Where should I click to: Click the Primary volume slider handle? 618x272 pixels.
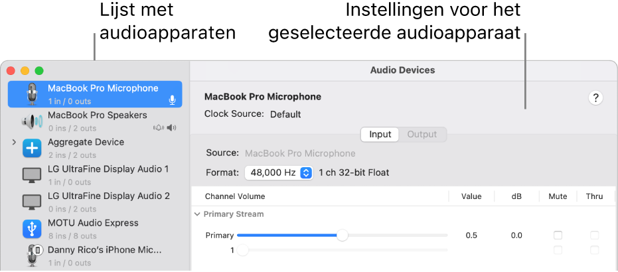pyautogui.click(x=342, y=236)
